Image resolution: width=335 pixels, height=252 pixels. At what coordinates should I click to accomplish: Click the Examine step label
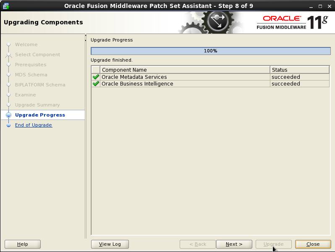click(x=26, y=95)
